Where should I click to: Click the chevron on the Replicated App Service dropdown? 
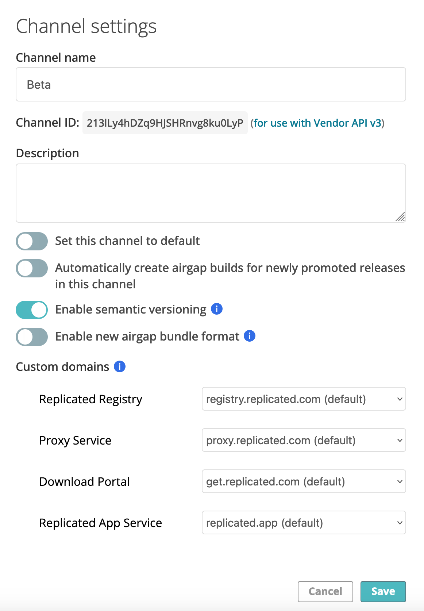[400, 523]
